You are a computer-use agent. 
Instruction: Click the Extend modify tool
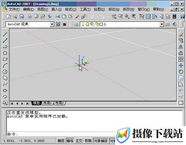point(181,97)
